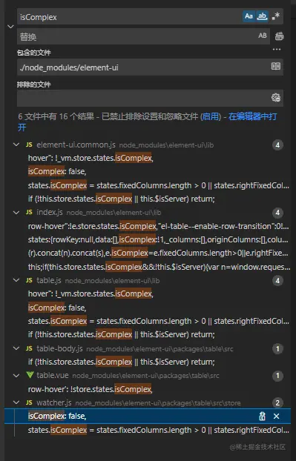This screenshot has height=461, width=296.
Task: Toggle search details ellipsis button
Action: [x=277, y=50]
